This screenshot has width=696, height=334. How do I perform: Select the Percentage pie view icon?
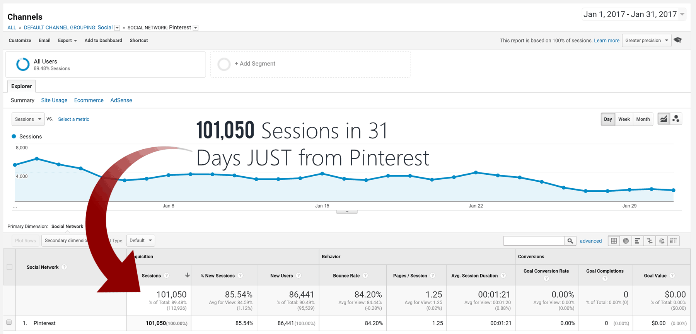tap(626, 241)
